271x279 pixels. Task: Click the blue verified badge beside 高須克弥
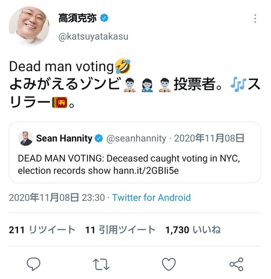point(104,18)
